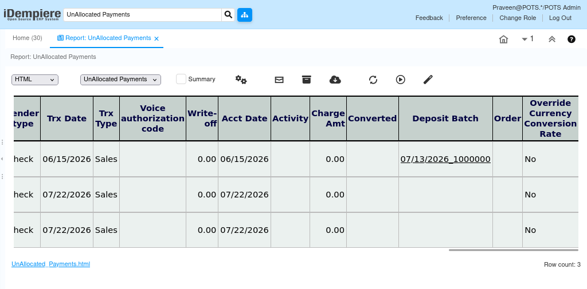The width and height of the screenshot is (587, 289).
Task: Open the iDempiere logo
Action: coord(32,14)
